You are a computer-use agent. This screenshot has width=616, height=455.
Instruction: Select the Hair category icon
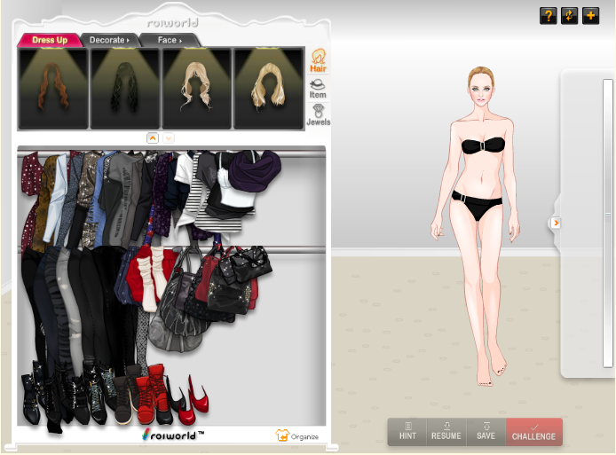coord(317,59)
